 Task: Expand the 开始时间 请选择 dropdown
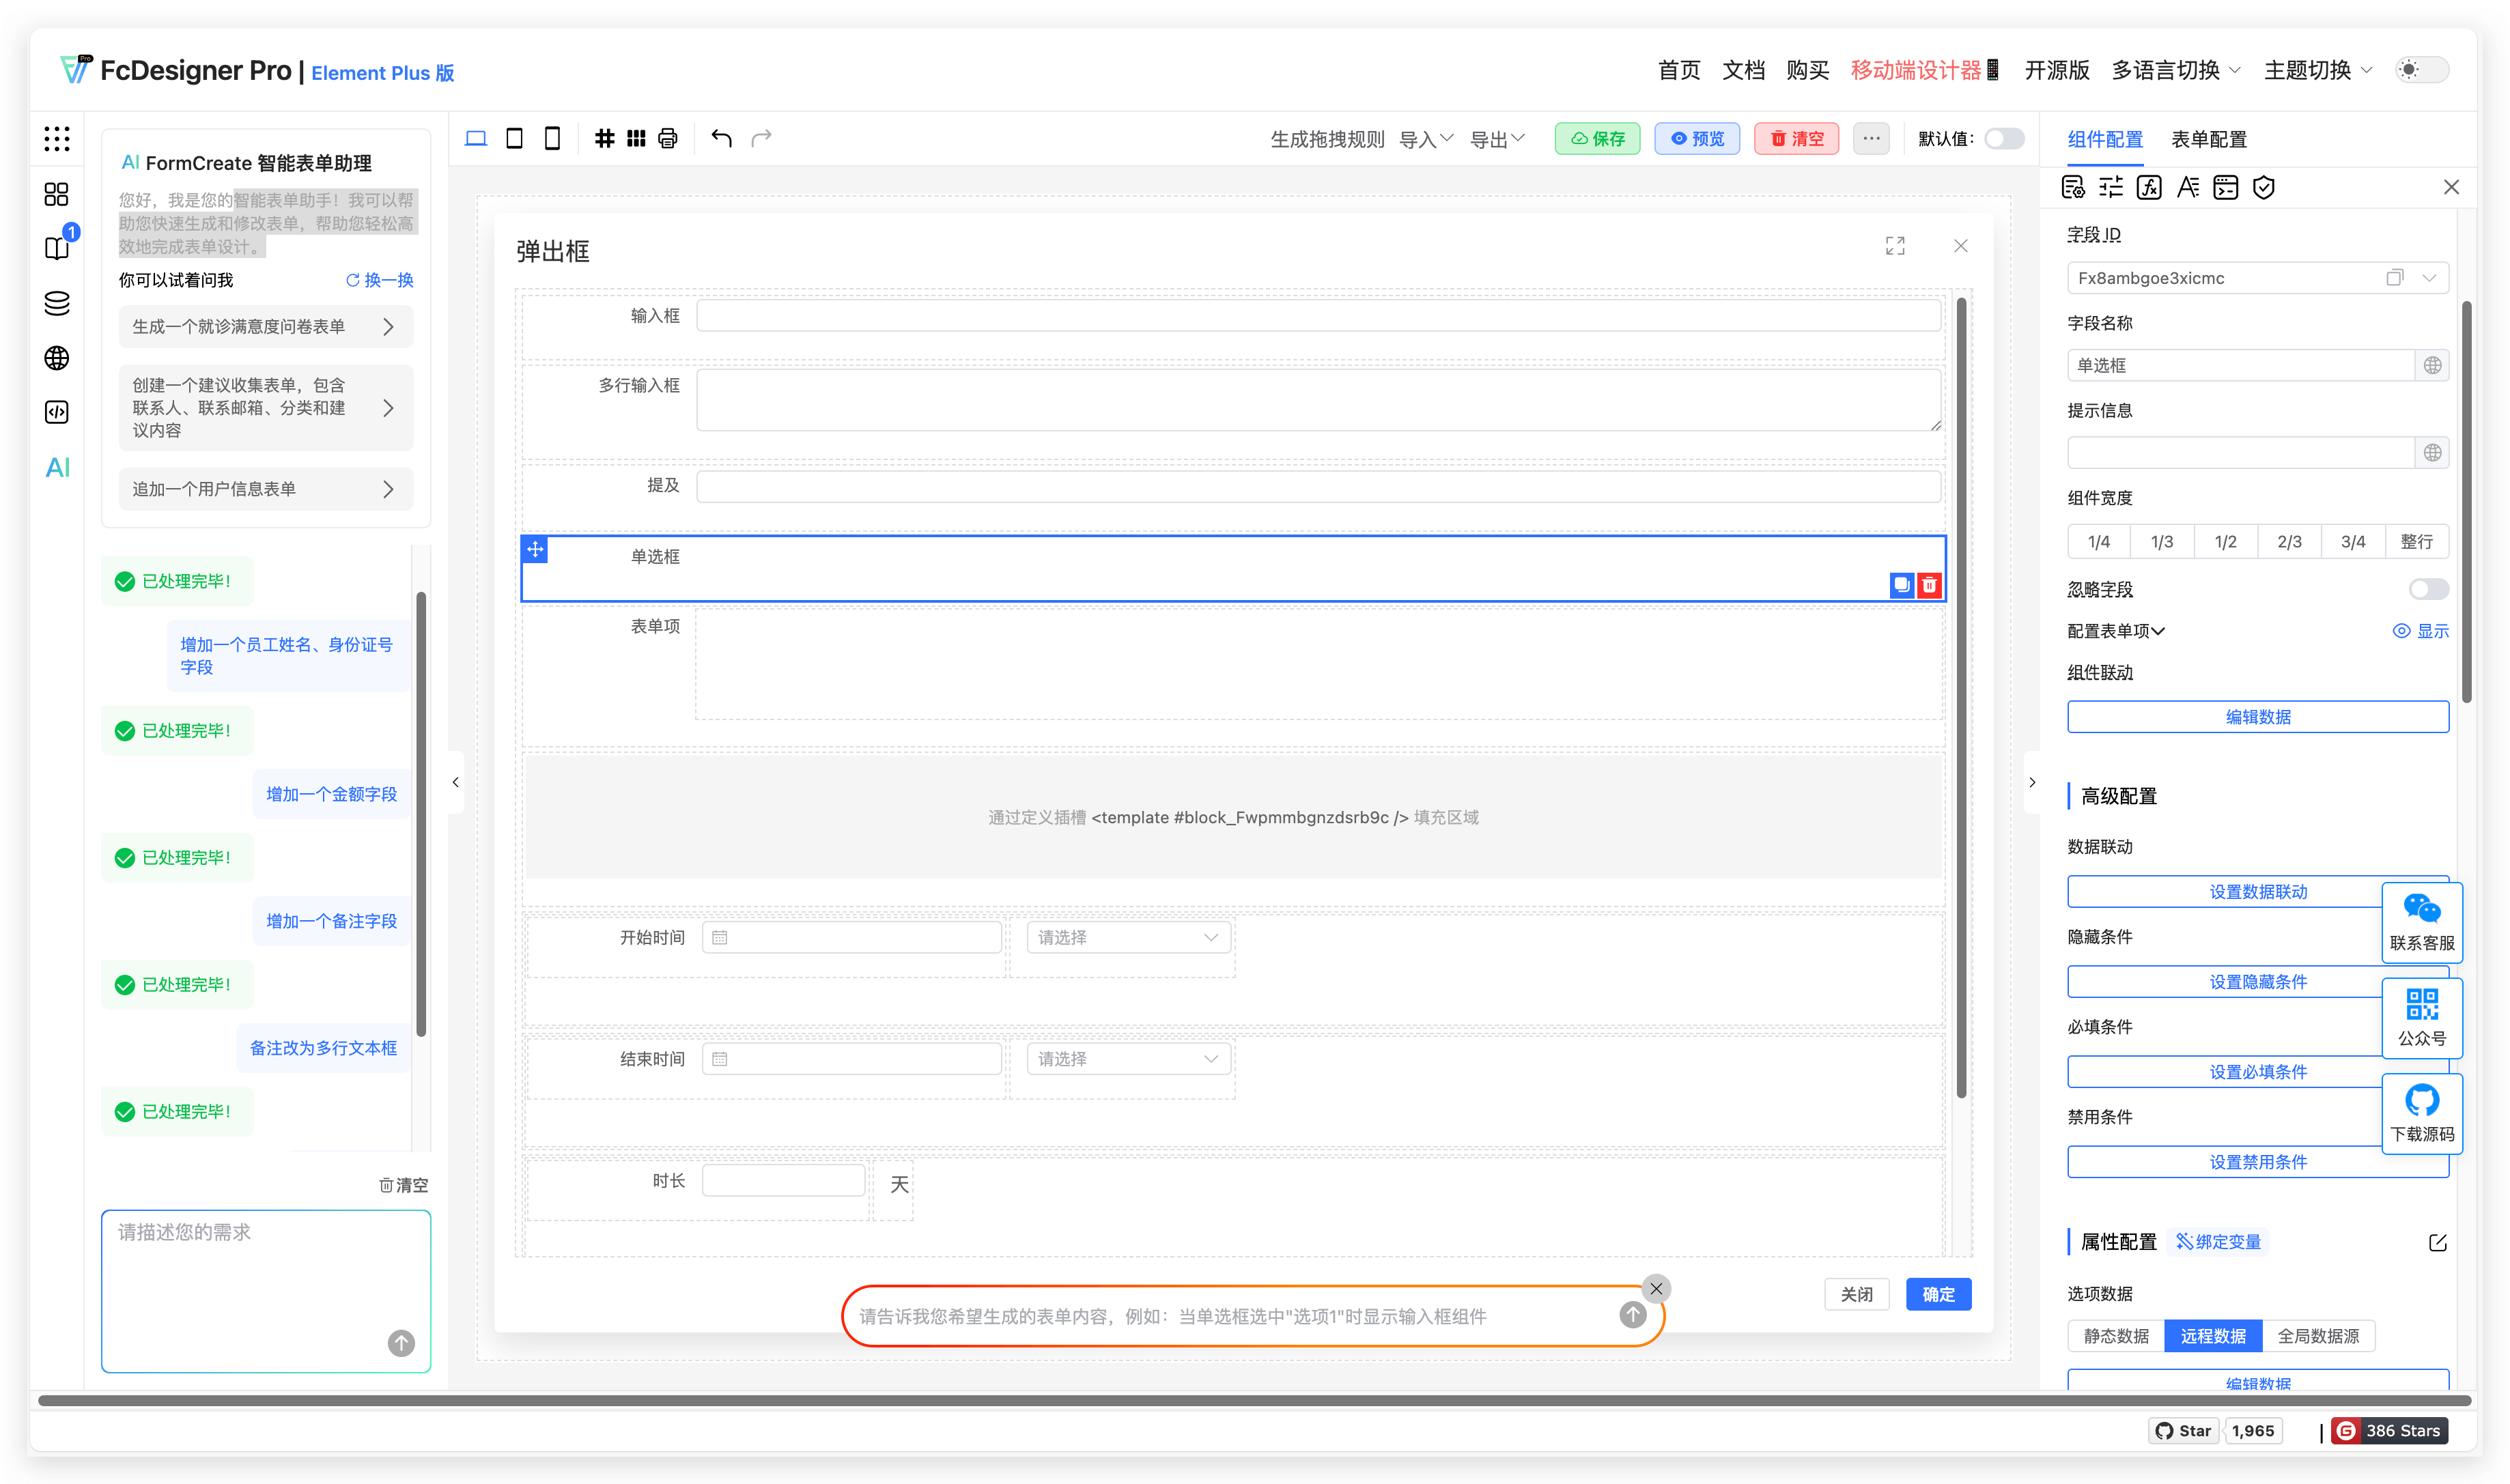pyautogui.click(x=1127, y=937)
